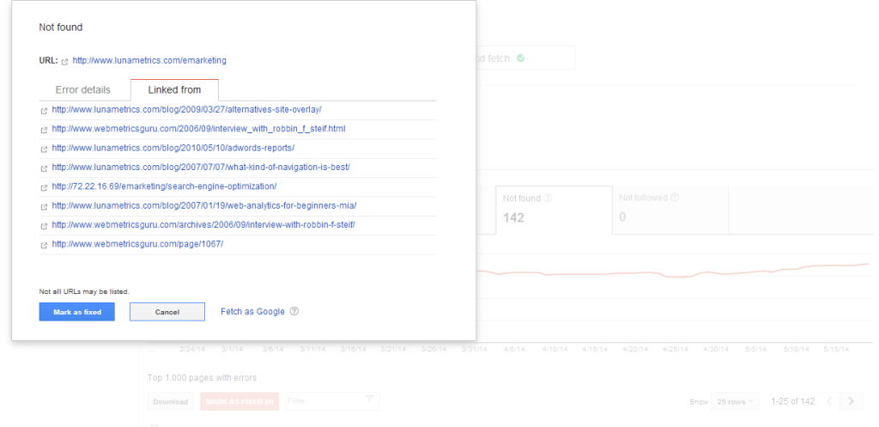Click the Not all URLs may be listed note

84,292
